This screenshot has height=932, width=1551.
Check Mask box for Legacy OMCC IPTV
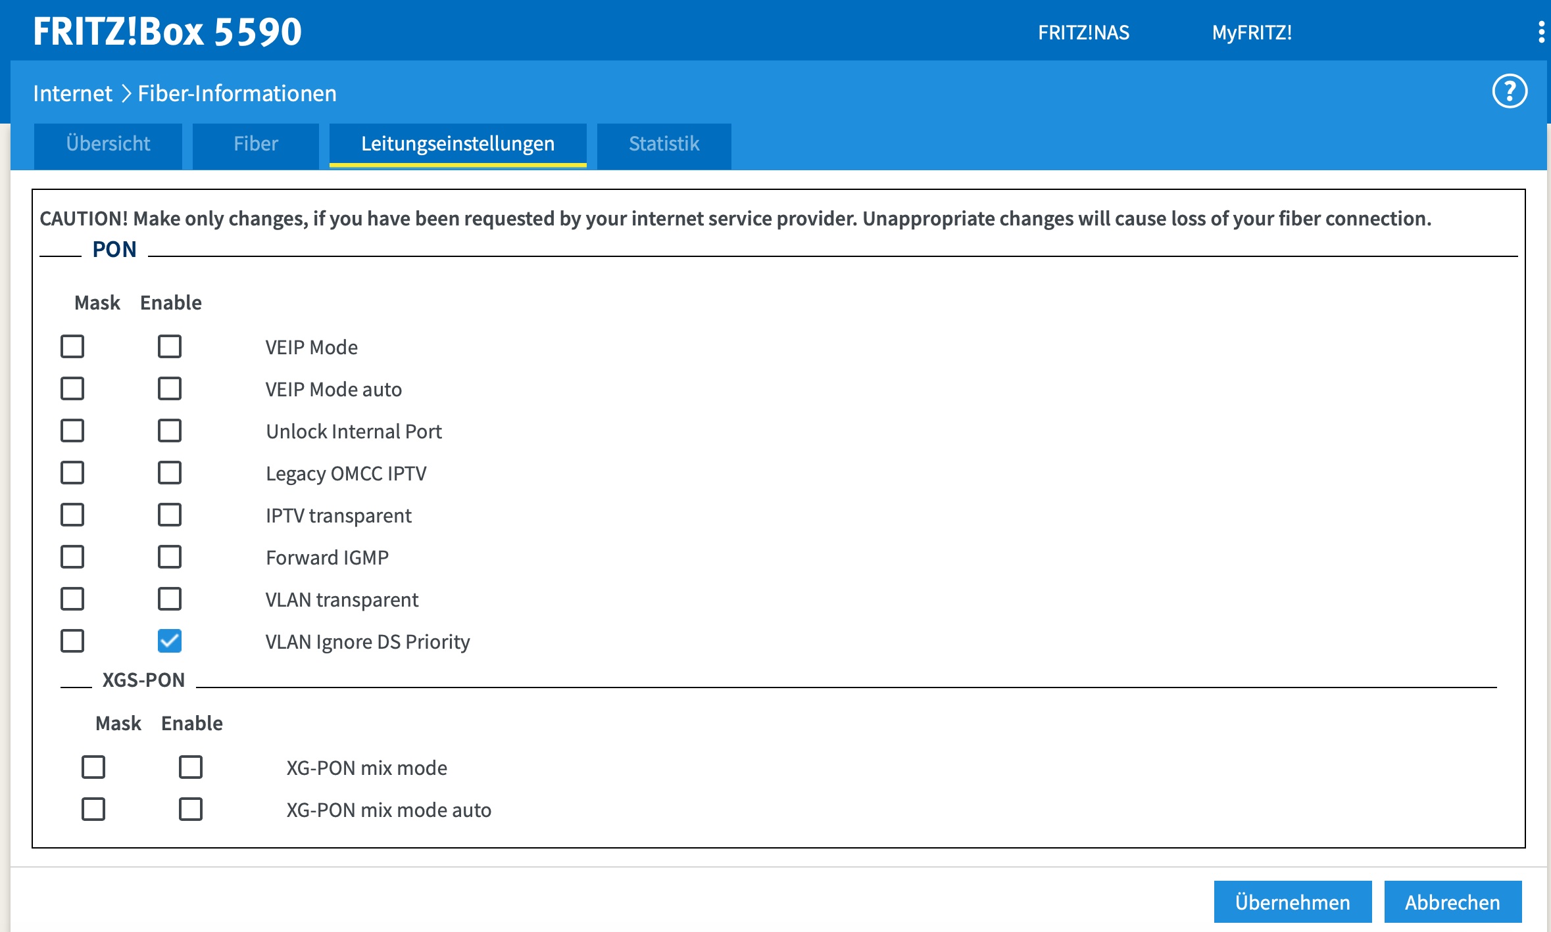point(72,473)
